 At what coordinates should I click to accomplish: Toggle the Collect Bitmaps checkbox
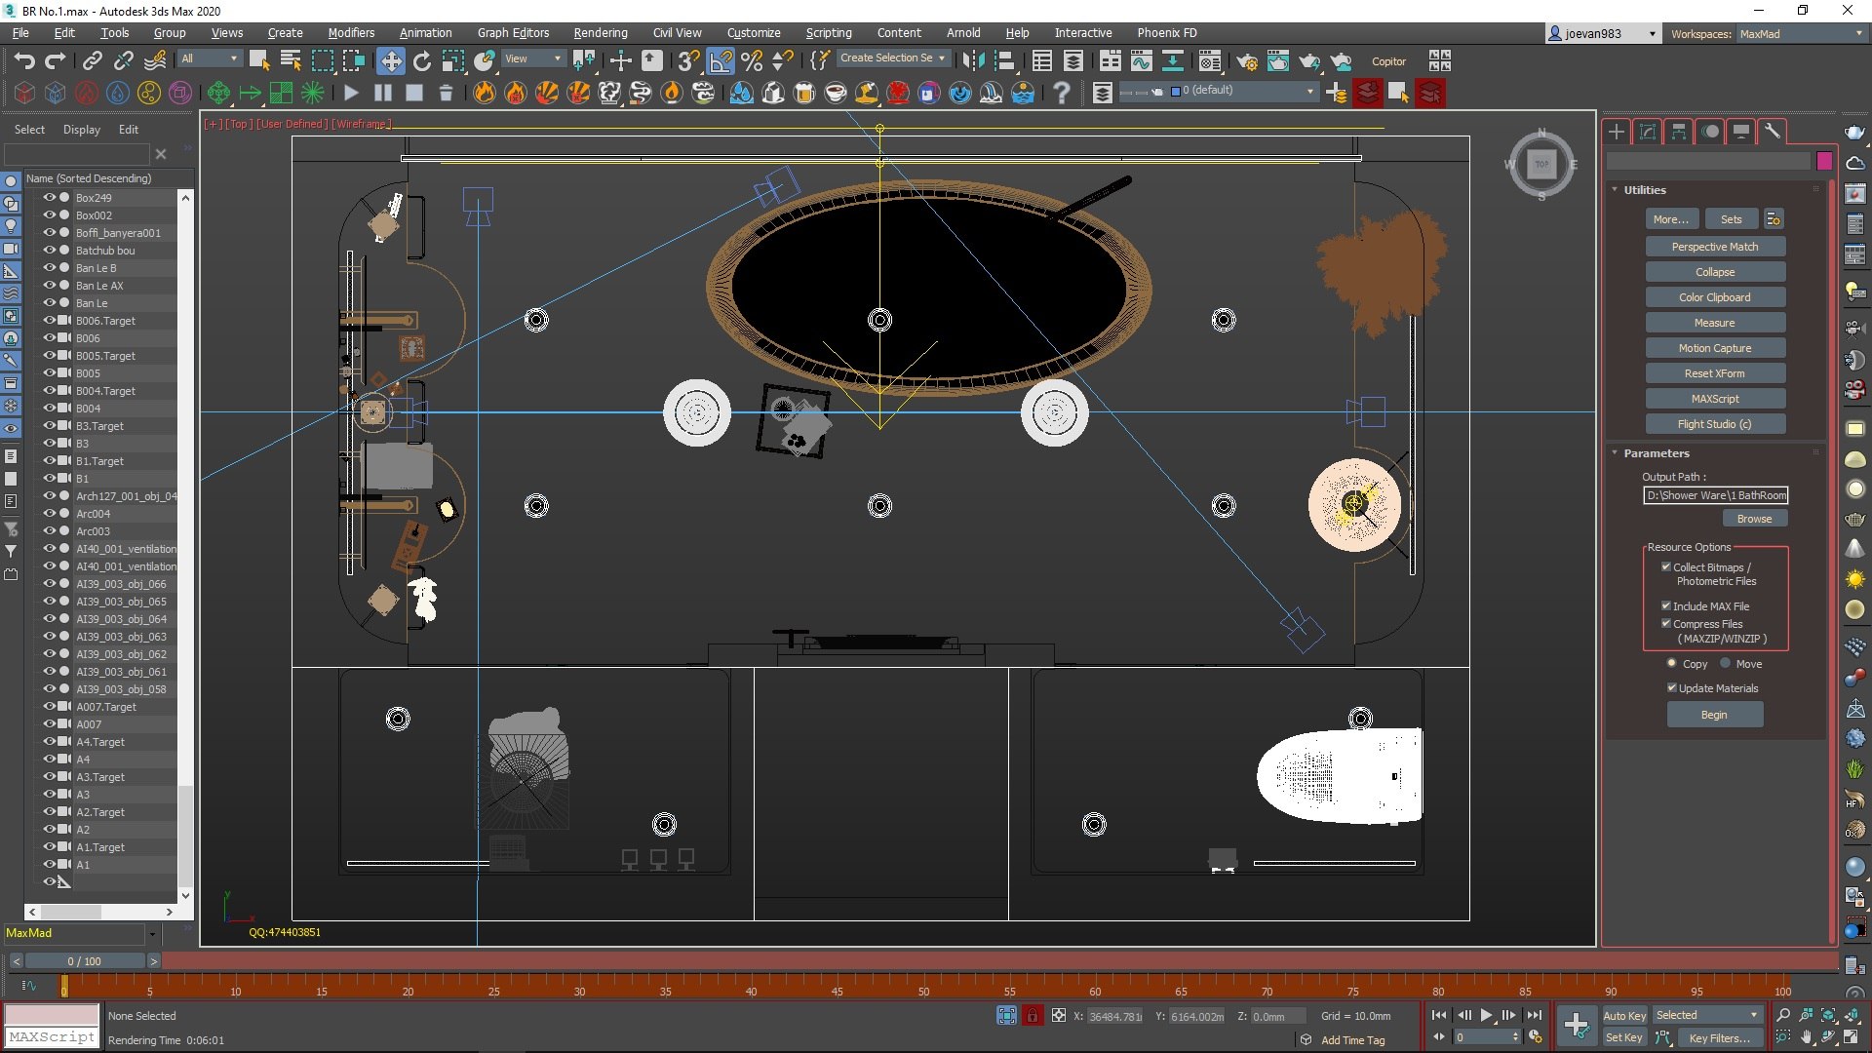click(1666, 566)
